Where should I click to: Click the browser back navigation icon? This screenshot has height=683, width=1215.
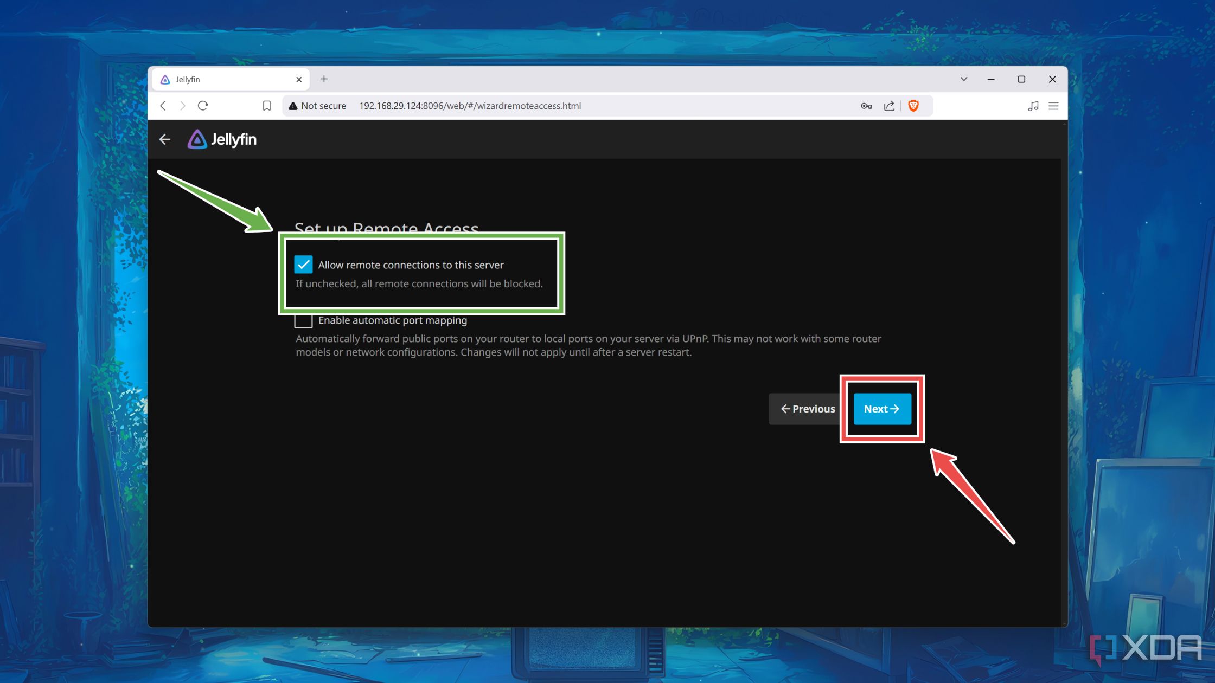(x=164, y=106)
